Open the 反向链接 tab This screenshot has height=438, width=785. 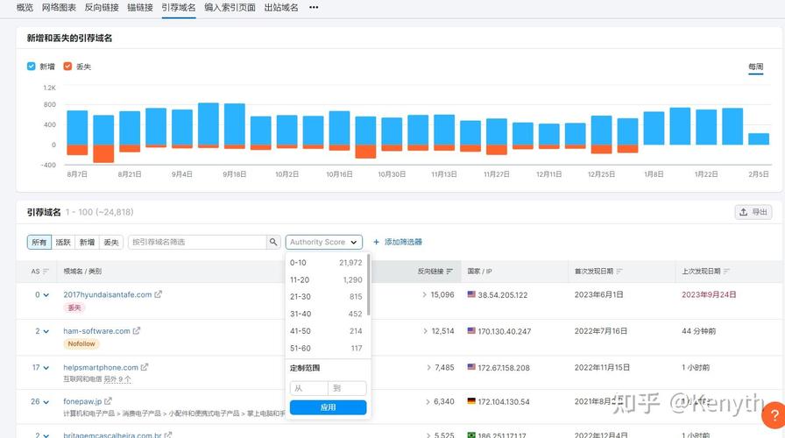(102, 8)
